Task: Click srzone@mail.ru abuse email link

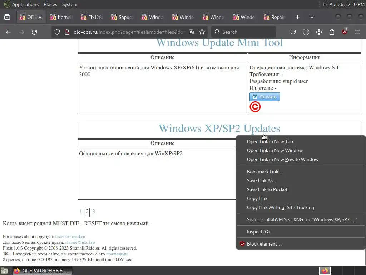Action: pos(70,237)
